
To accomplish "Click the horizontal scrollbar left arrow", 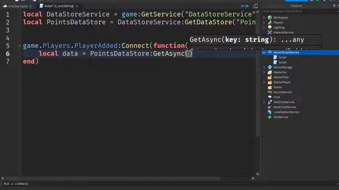I will (x=2, y=178).
